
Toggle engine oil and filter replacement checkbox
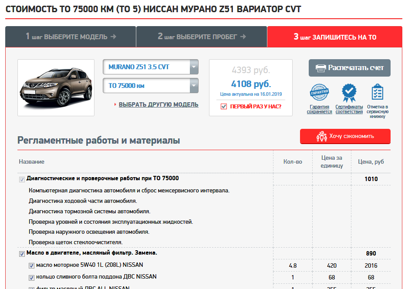pyautogui.click(x=22, y=254)
